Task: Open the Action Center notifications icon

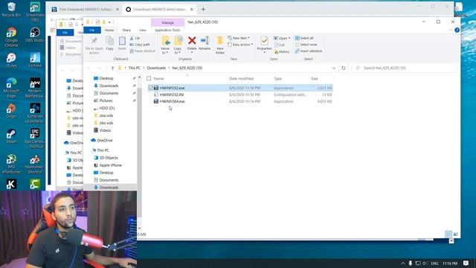Action: click(x=466, y=263)
